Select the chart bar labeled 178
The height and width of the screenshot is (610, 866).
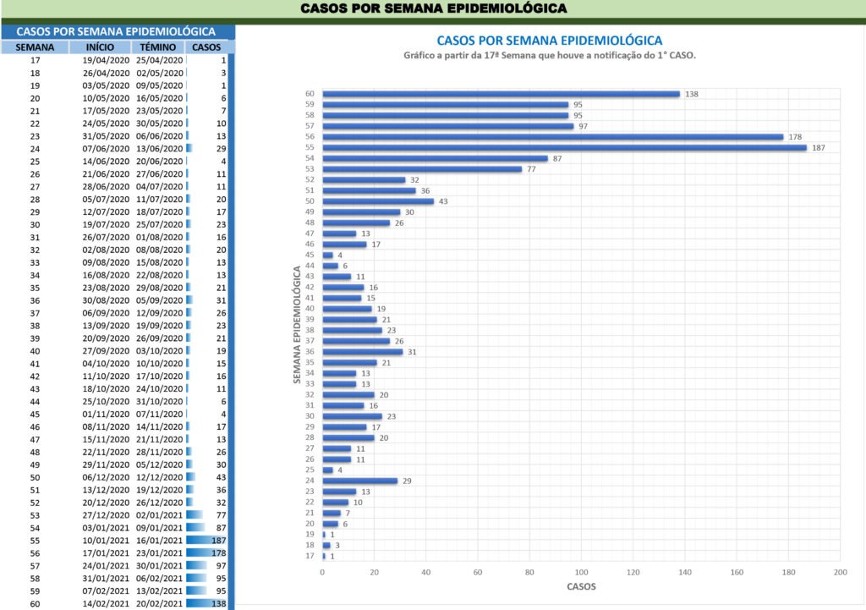coord(552,136)
